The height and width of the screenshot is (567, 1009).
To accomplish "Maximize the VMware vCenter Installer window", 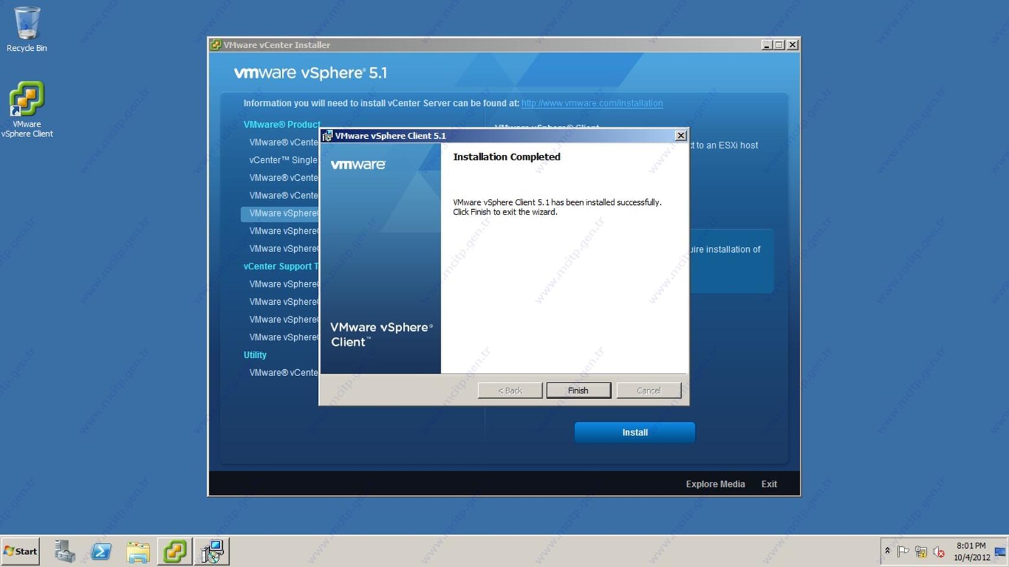I will [779, 45].
